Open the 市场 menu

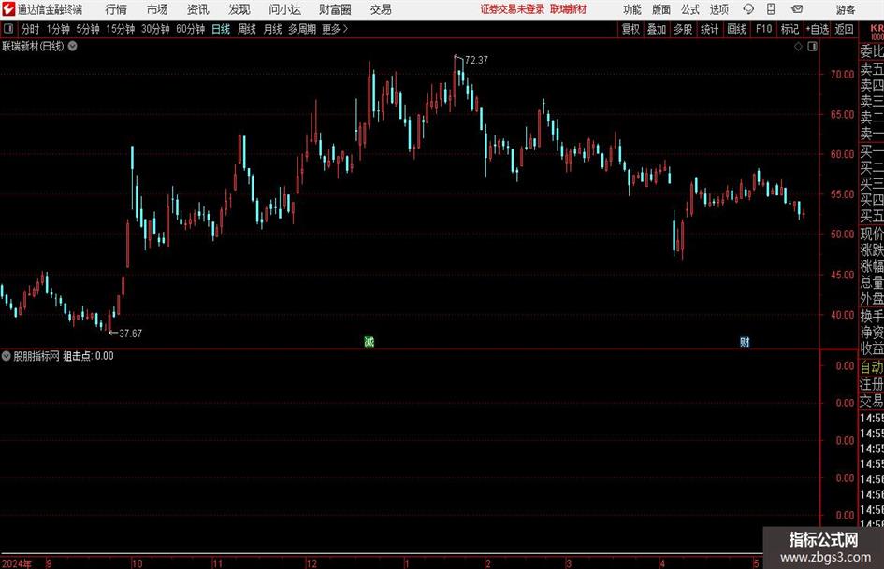pos(157,9)
